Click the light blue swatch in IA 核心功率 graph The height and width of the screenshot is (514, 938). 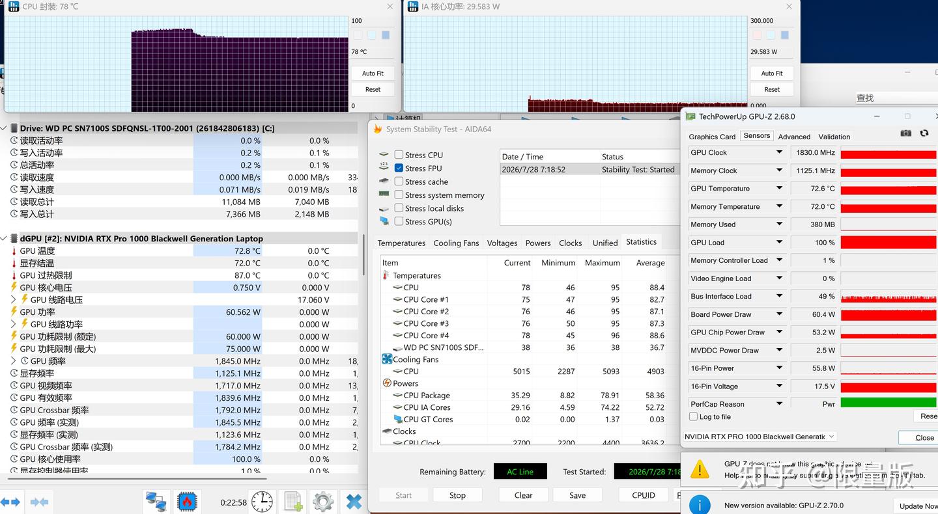(770, 35)
